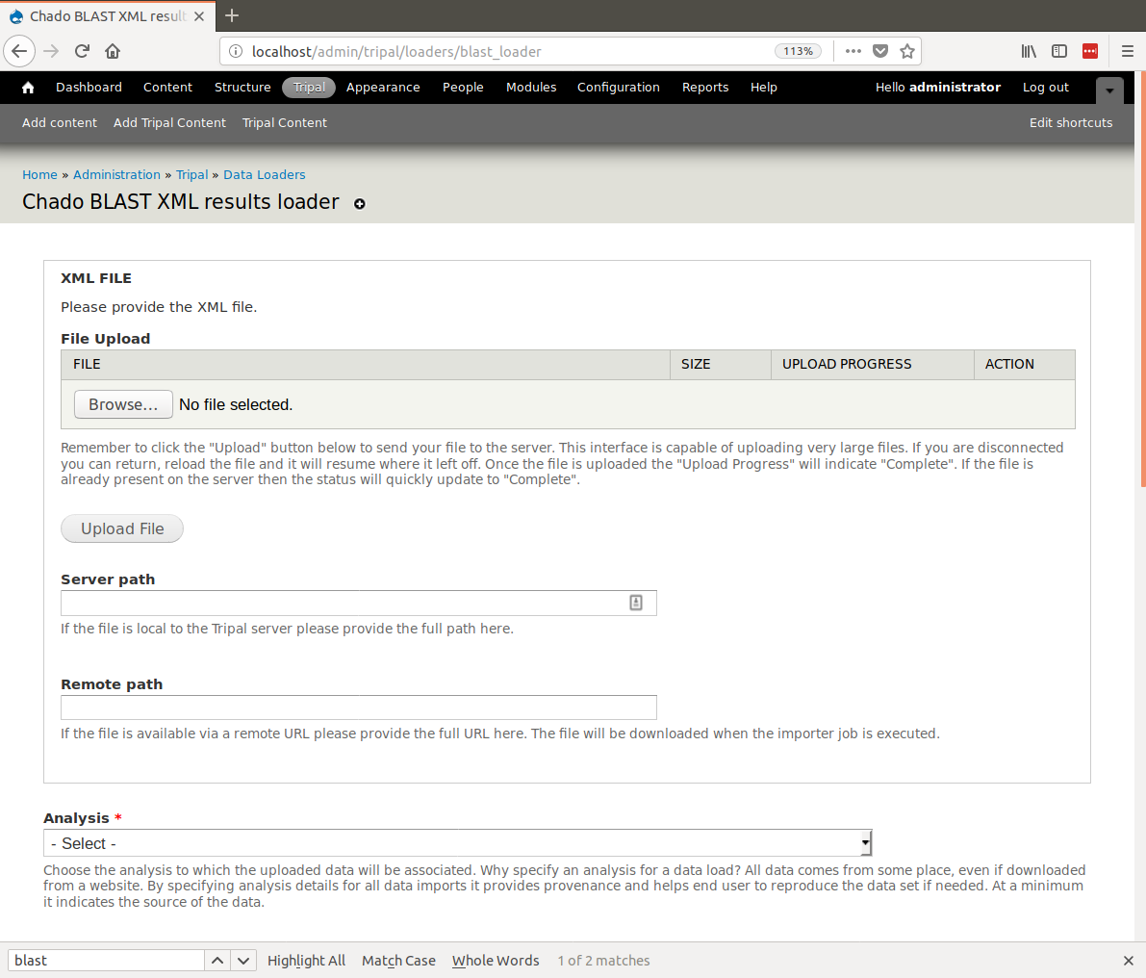Image resolution: width=1146 pixels, height=978 pixels.
Task: Toggle Highlight All in find bar
Action: pos(306,961)
